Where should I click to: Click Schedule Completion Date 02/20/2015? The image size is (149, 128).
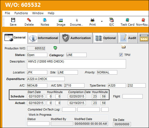[77, 96]
